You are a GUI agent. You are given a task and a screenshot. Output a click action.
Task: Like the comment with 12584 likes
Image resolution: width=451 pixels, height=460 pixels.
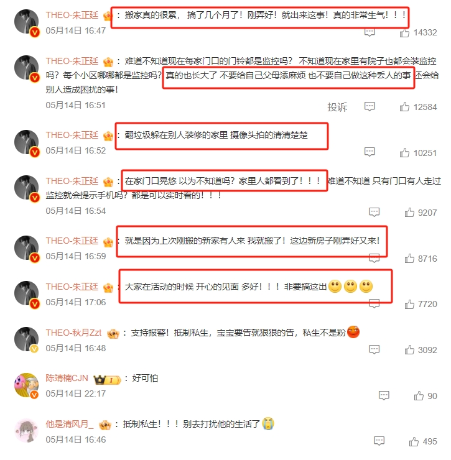click(404, 107)
